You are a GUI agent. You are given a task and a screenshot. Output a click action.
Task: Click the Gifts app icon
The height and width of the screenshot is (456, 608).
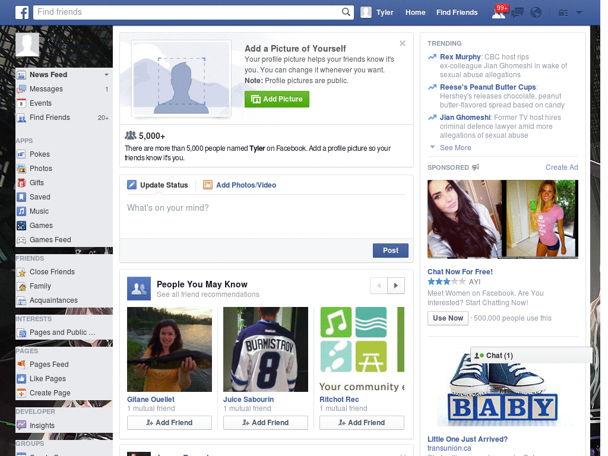(21, 183)
